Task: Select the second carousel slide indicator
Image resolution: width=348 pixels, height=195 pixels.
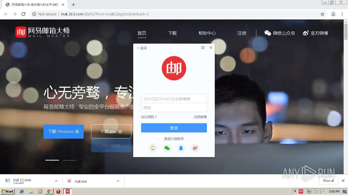Action: click(70, 160)
